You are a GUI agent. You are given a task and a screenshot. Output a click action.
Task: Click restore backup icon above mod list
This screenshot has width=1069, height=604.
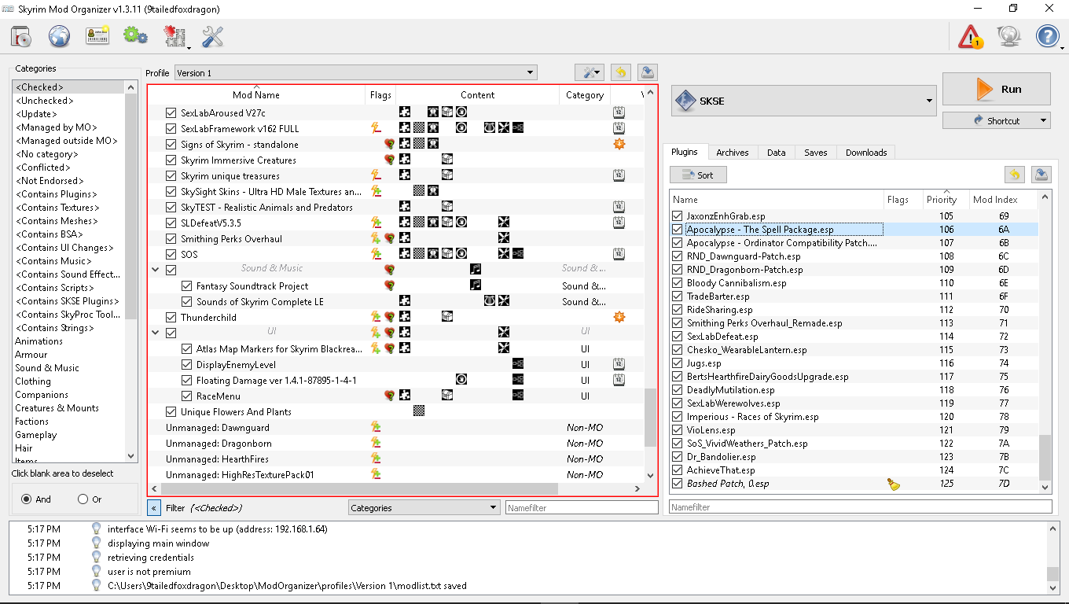(621, 72)
